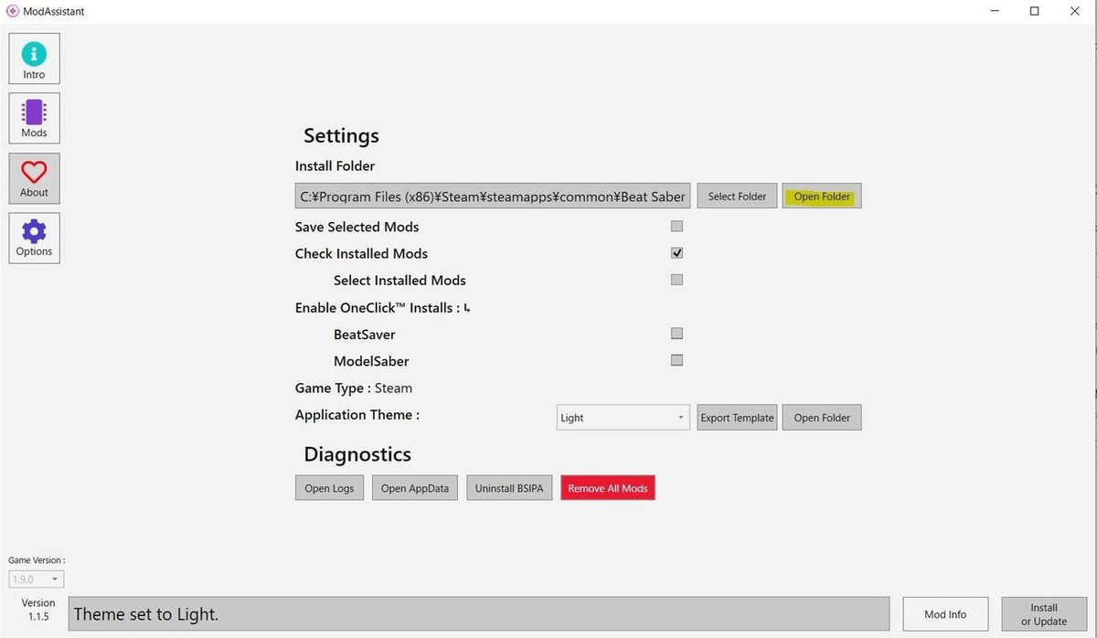This screenshot has height=638, width=1097.
Task: Switch to the Mods page
Action: pyautogui.click(x=34, y=118)
